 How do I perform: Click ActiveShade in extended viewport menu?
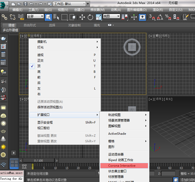pyautogui.click(x=125, y=133)
